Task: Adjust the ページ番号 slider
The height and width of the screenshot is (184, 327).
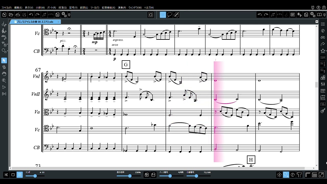Action: (x=170, y=176)
